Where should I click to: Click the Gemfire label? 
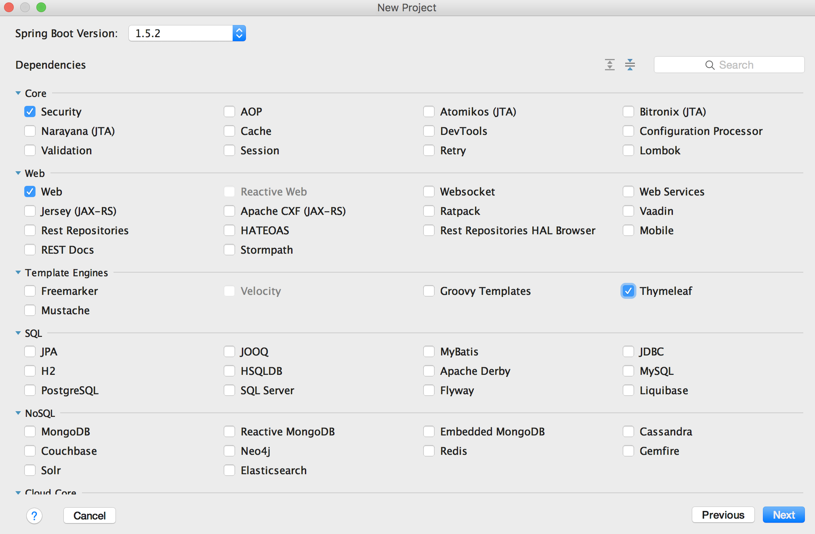tap(660, 451)
